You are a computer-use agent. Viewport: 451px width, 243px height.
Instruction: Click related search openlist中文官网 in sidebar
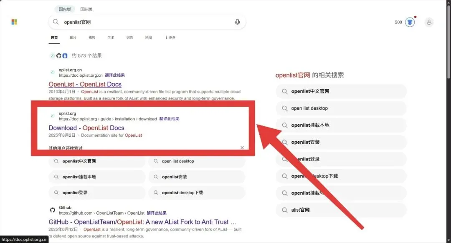[x=341, y=91]
